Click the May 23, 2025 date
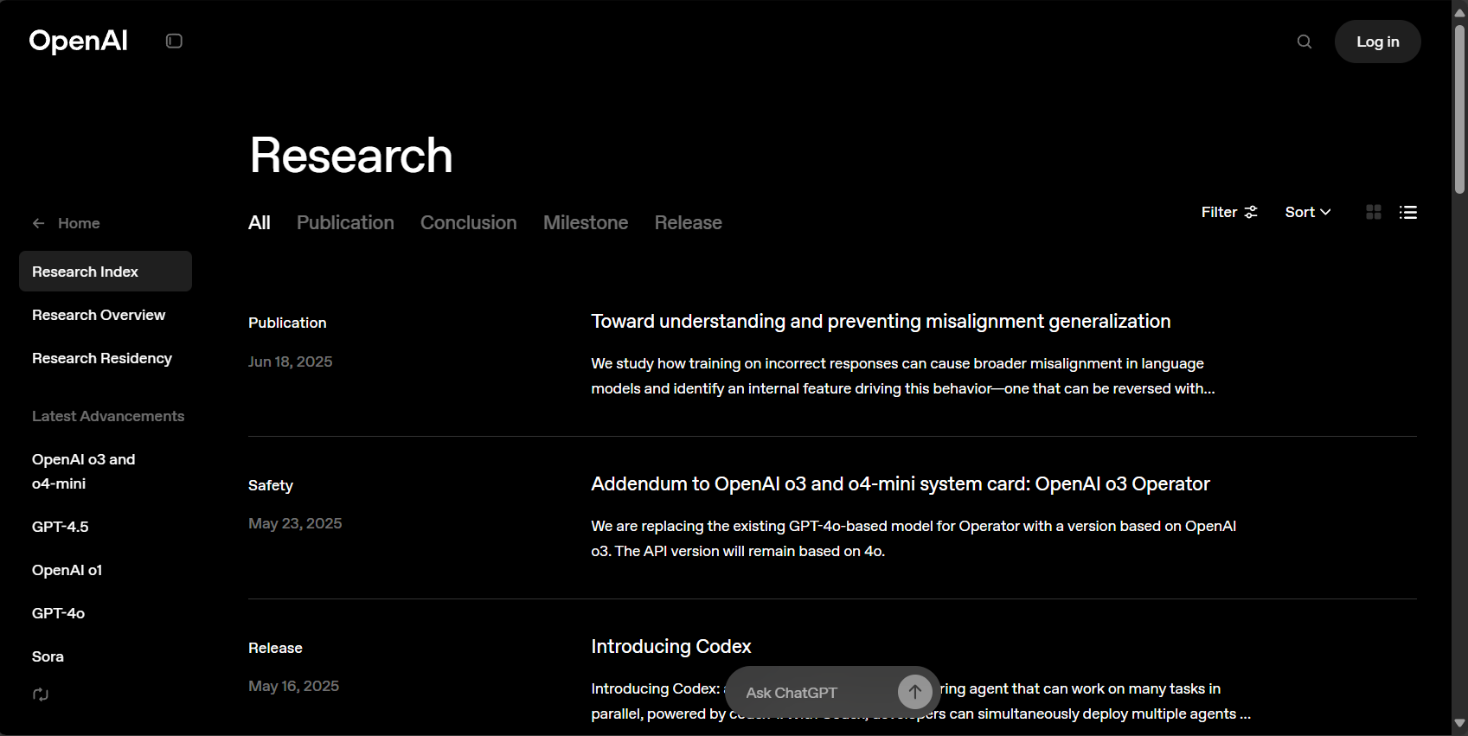Screen dimensions: 1468x736 point(295,523)
